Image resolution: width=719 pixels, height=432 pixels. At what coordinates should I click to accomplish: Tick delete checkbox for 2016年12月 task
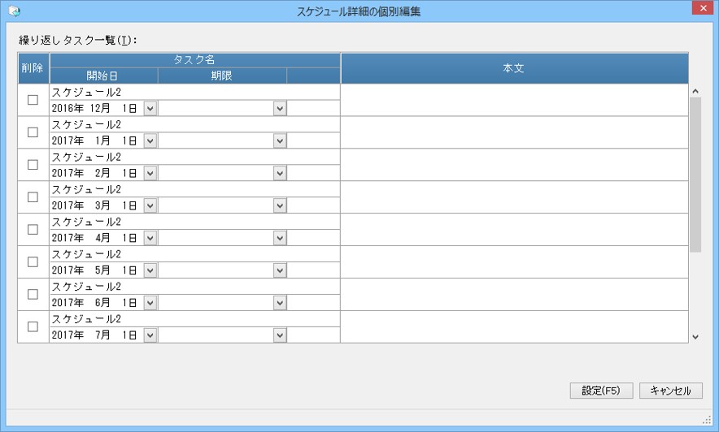(x=33, y=100)
